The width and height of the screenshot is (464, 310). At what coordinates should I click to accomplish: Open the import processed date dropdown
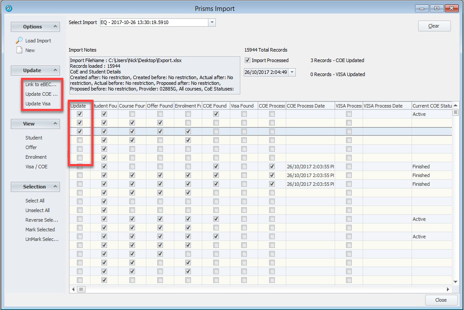(x=292, y=72)
